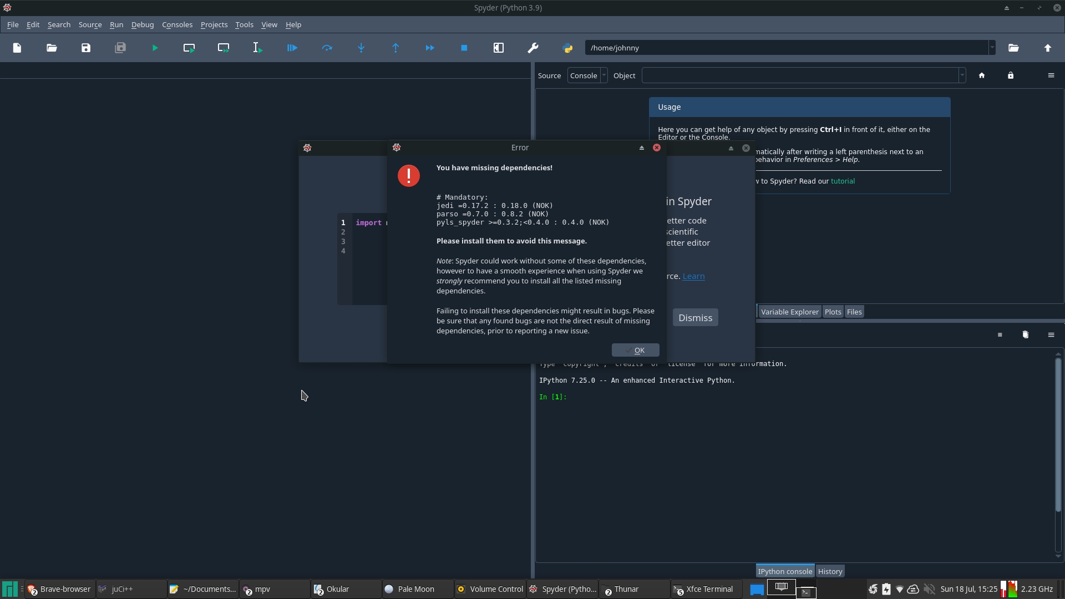Click the clock showing Sun 18 Jul
Screen dimensions: 1065x599
click(x=968, y=589)
